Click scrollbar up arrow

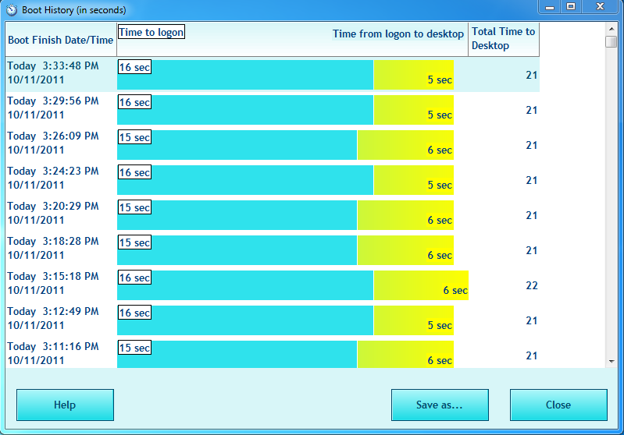click(x=612, y=29)
